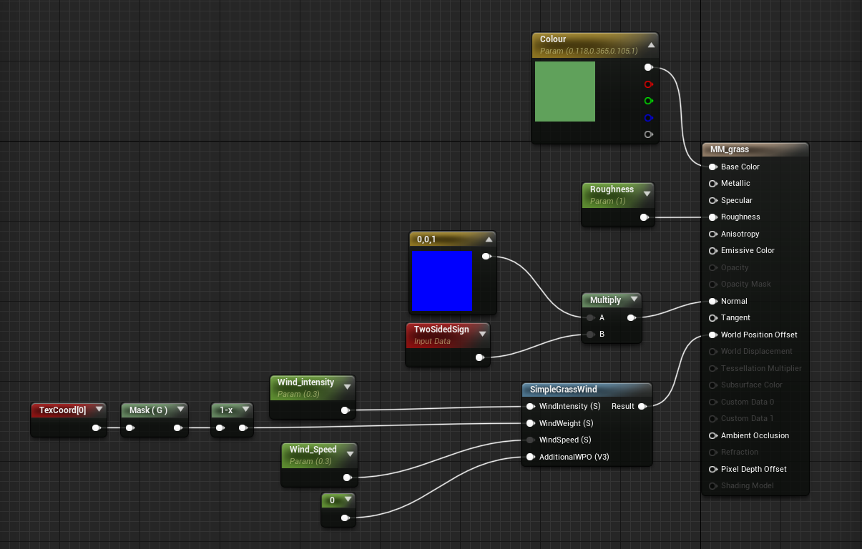862x549 pixels.
Task: Select the SimpleGrassWind node title bar
Action: [x=587, y=390]
